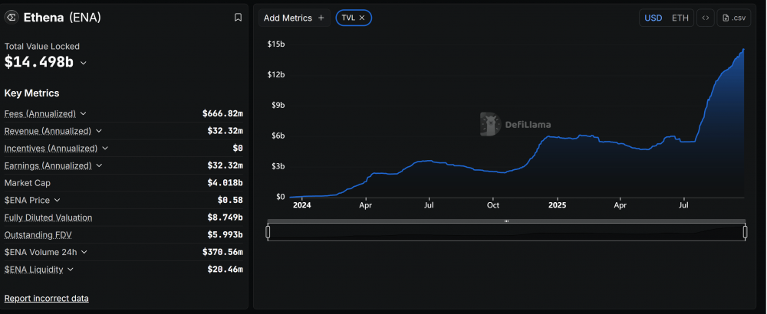767x314 pixels.
Task: Click left handle of chart range slider
Action: [268, 232]
